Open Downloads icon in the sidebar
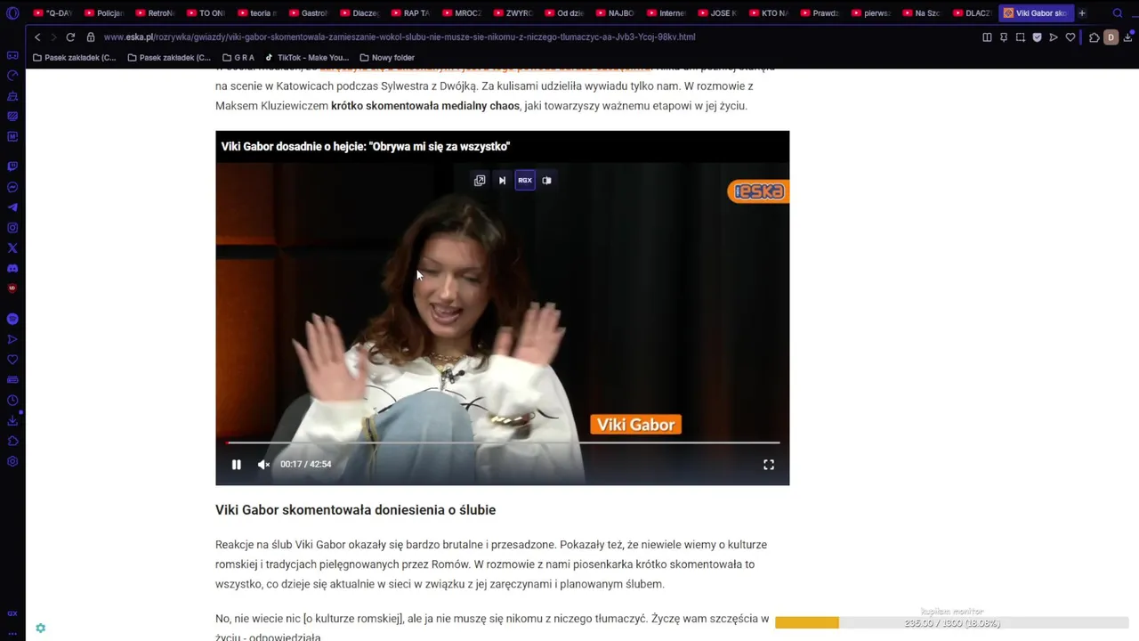The image size is (1139, 641). click(12, 421)
